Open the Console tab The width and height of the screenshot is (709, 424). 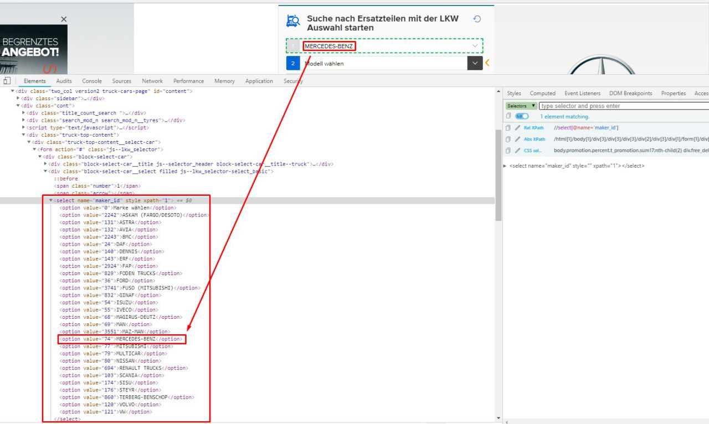(92, 81)
